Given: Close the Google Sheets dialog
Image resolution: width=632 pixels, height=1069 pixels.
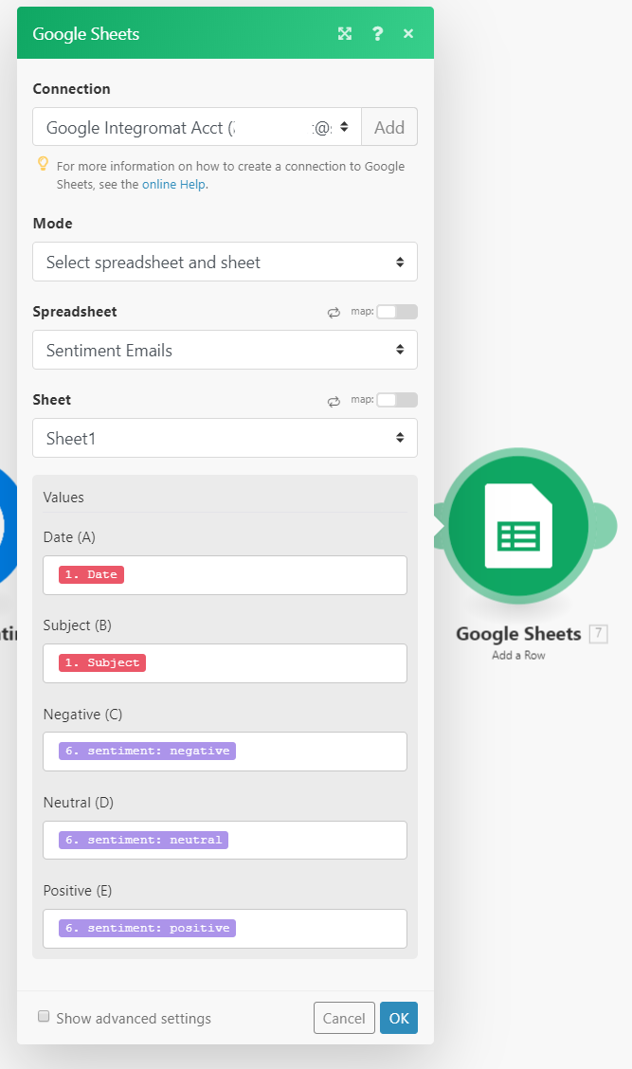Looking at the screenshot, I should pyautogui.click(x=408, y=33).
